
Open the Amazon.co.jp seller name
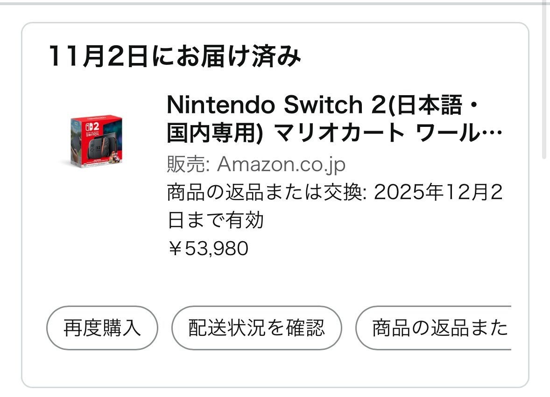point(281,165)
